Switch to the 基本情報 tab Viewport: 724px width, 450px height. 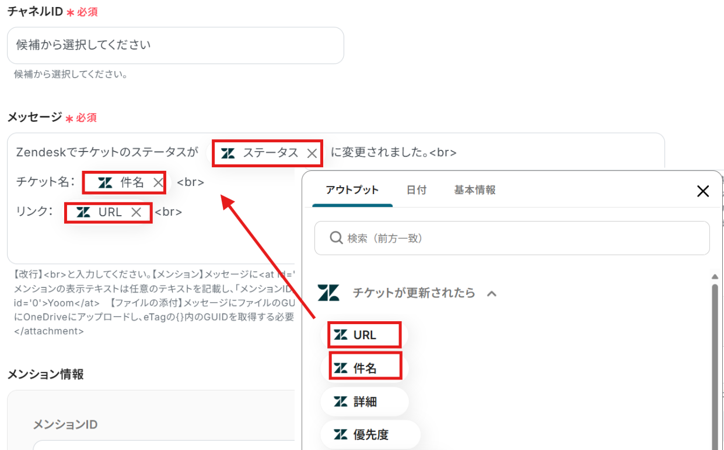(x=475, y=190)
